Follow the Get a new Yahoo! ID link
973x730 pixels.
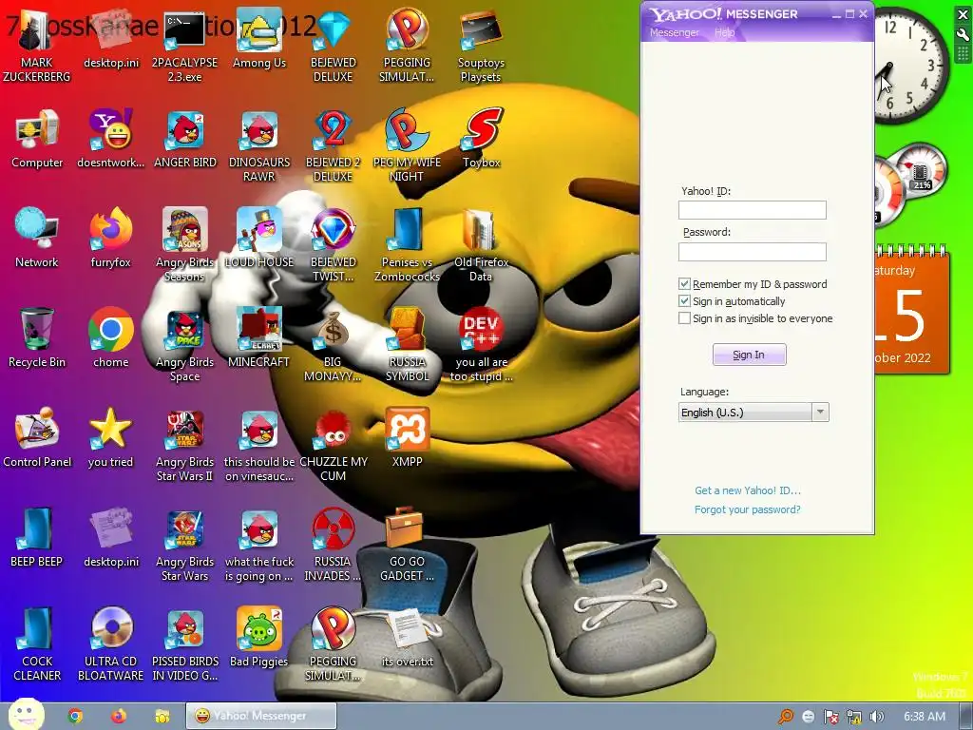[747, 490]
